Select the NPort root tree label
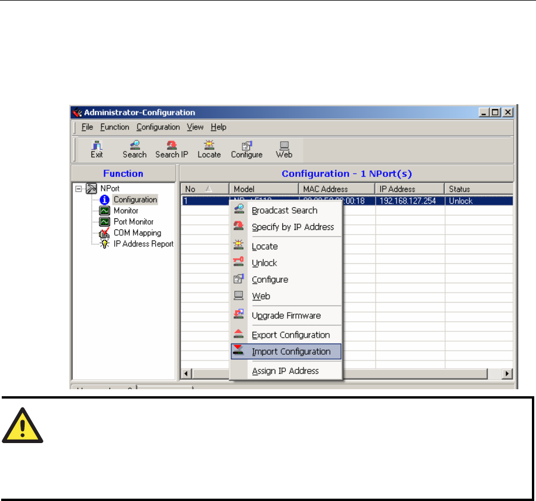This screenshot has height=501, width=536. [110, 188]
